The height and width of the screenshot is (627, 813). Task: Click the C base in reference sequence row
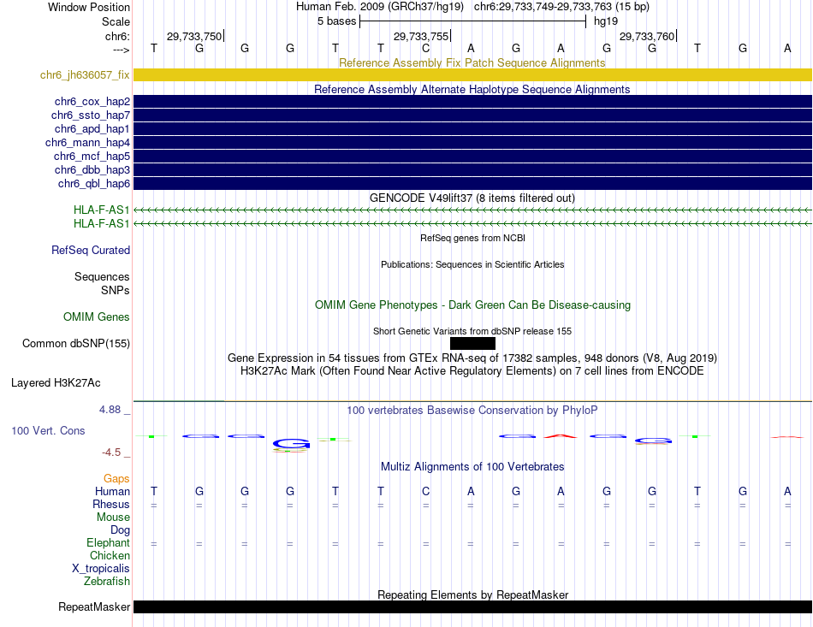coord(425,49)
